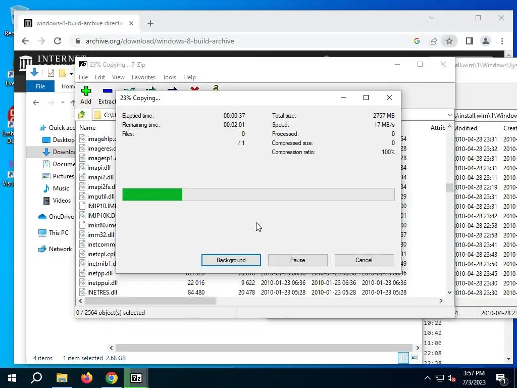517x388 pixels.
Task: Open the 7-Zip Help menu
Action: point(189,77)
